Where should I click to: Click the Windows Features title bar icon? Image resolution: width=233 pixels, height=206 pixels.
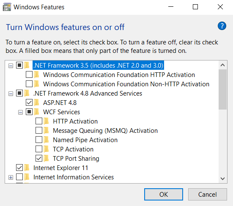pyautogui.click(x=7, y=7)
